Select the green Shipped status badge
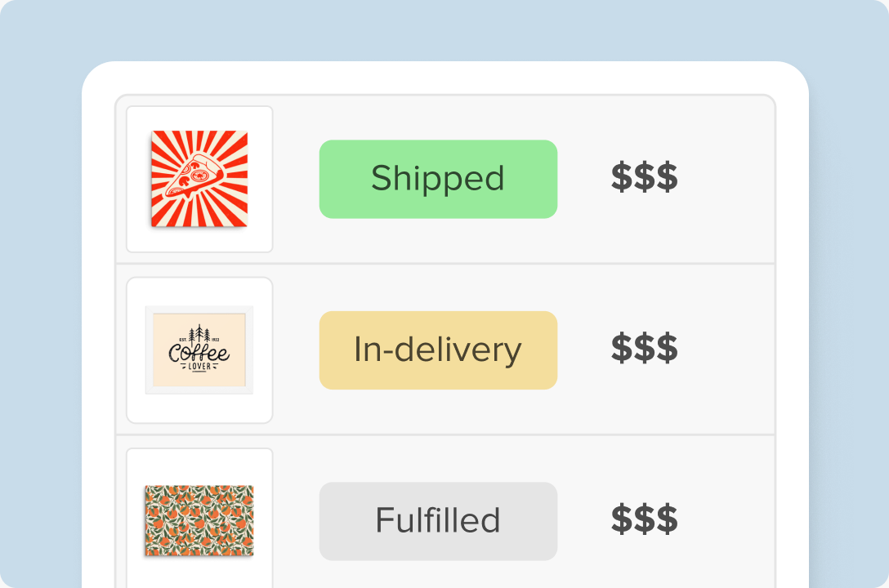 click(x=438, y=179)
